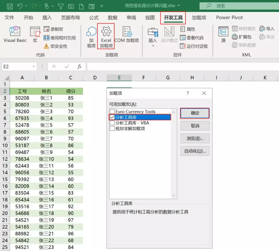279x251 pixels.
Task: Click the 得分 header cell
Action: 71,91
